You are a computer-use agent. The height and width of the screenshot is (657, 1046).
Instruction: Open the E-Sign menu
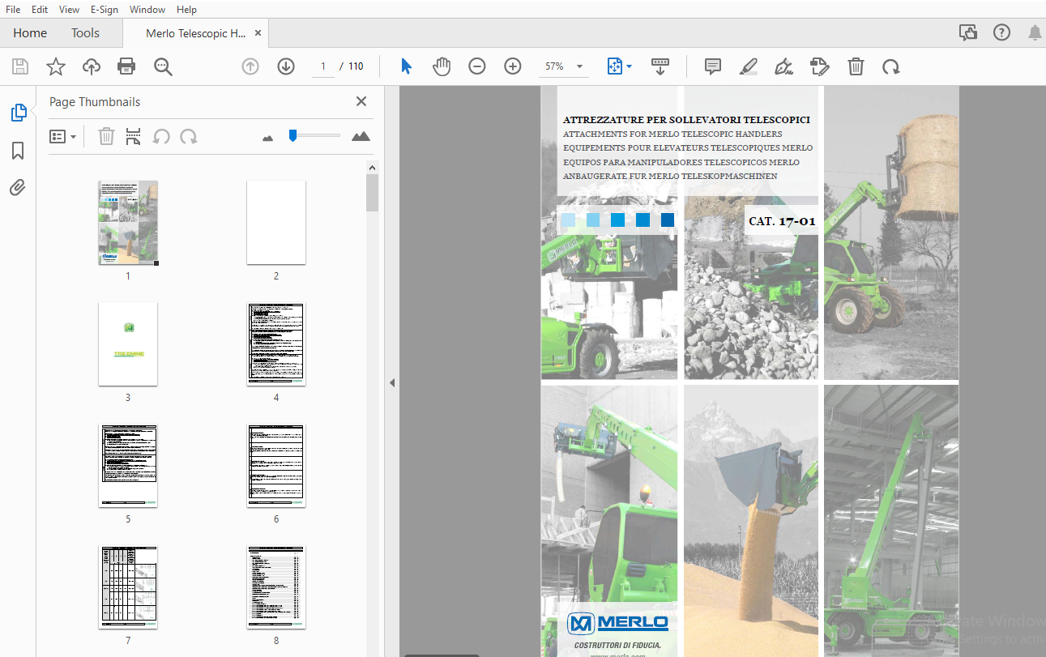coord(105,10)
